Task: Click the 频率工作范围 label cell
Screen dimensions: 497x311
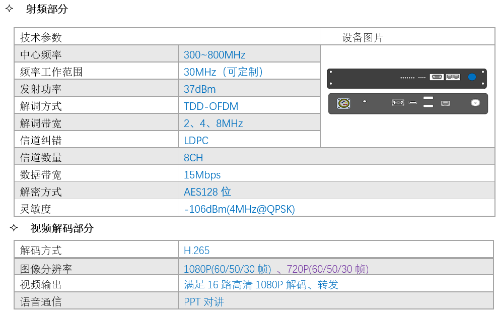Action: pos(96,71)
